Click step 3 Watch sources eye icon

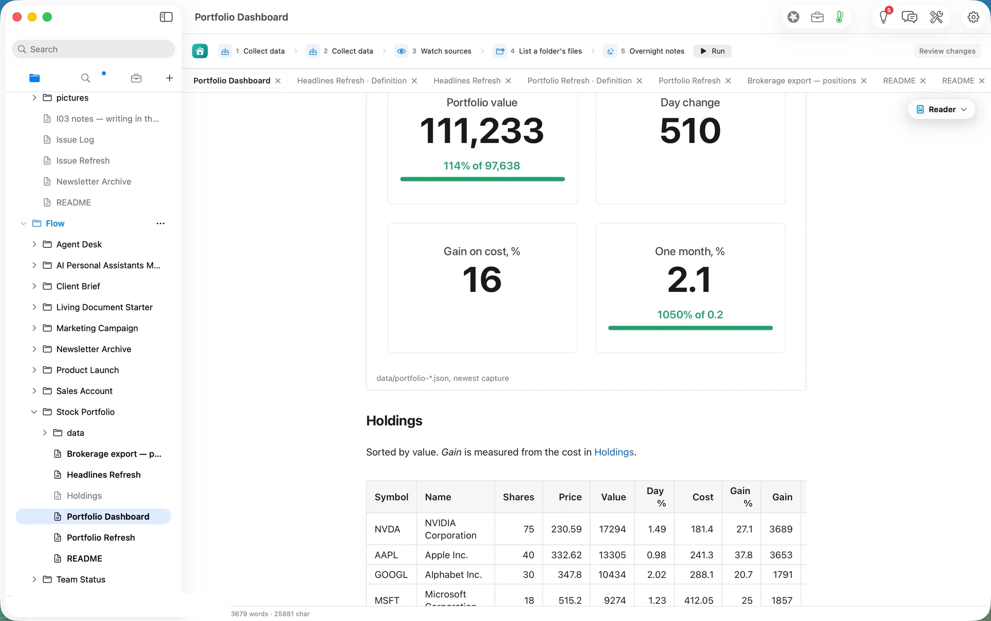tap(401, 51)
